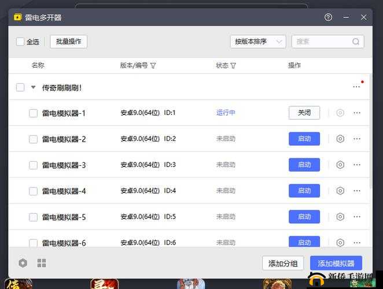Open more options for 雷电模拟器-4
This screenshot has width=383, height=289.
(x=357, y=191)
